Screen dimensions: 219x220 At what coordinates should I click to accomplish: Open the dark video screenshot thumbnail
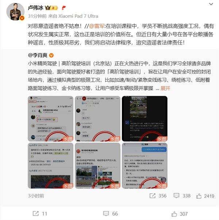[x=145, y=119]
